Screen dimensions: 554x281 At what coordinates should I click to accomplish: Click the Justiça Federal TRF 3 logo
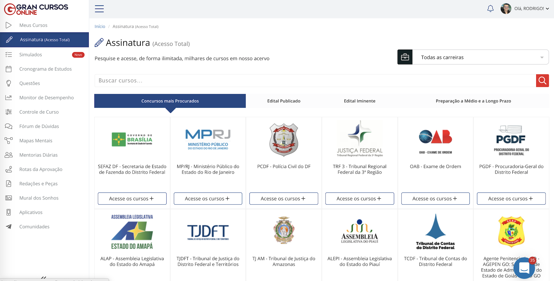point(360,139)
